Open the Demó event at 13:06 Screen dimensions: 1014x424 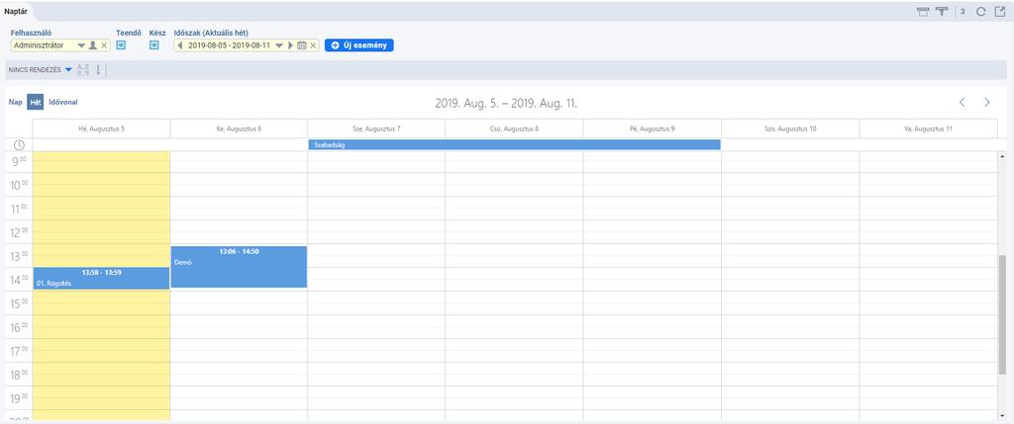[x=239, y=267]
